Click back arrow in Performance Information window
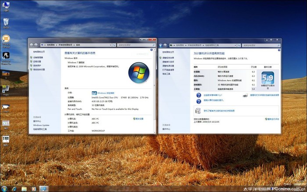This screenshot has width=307, height=192. tap(161, 46)
